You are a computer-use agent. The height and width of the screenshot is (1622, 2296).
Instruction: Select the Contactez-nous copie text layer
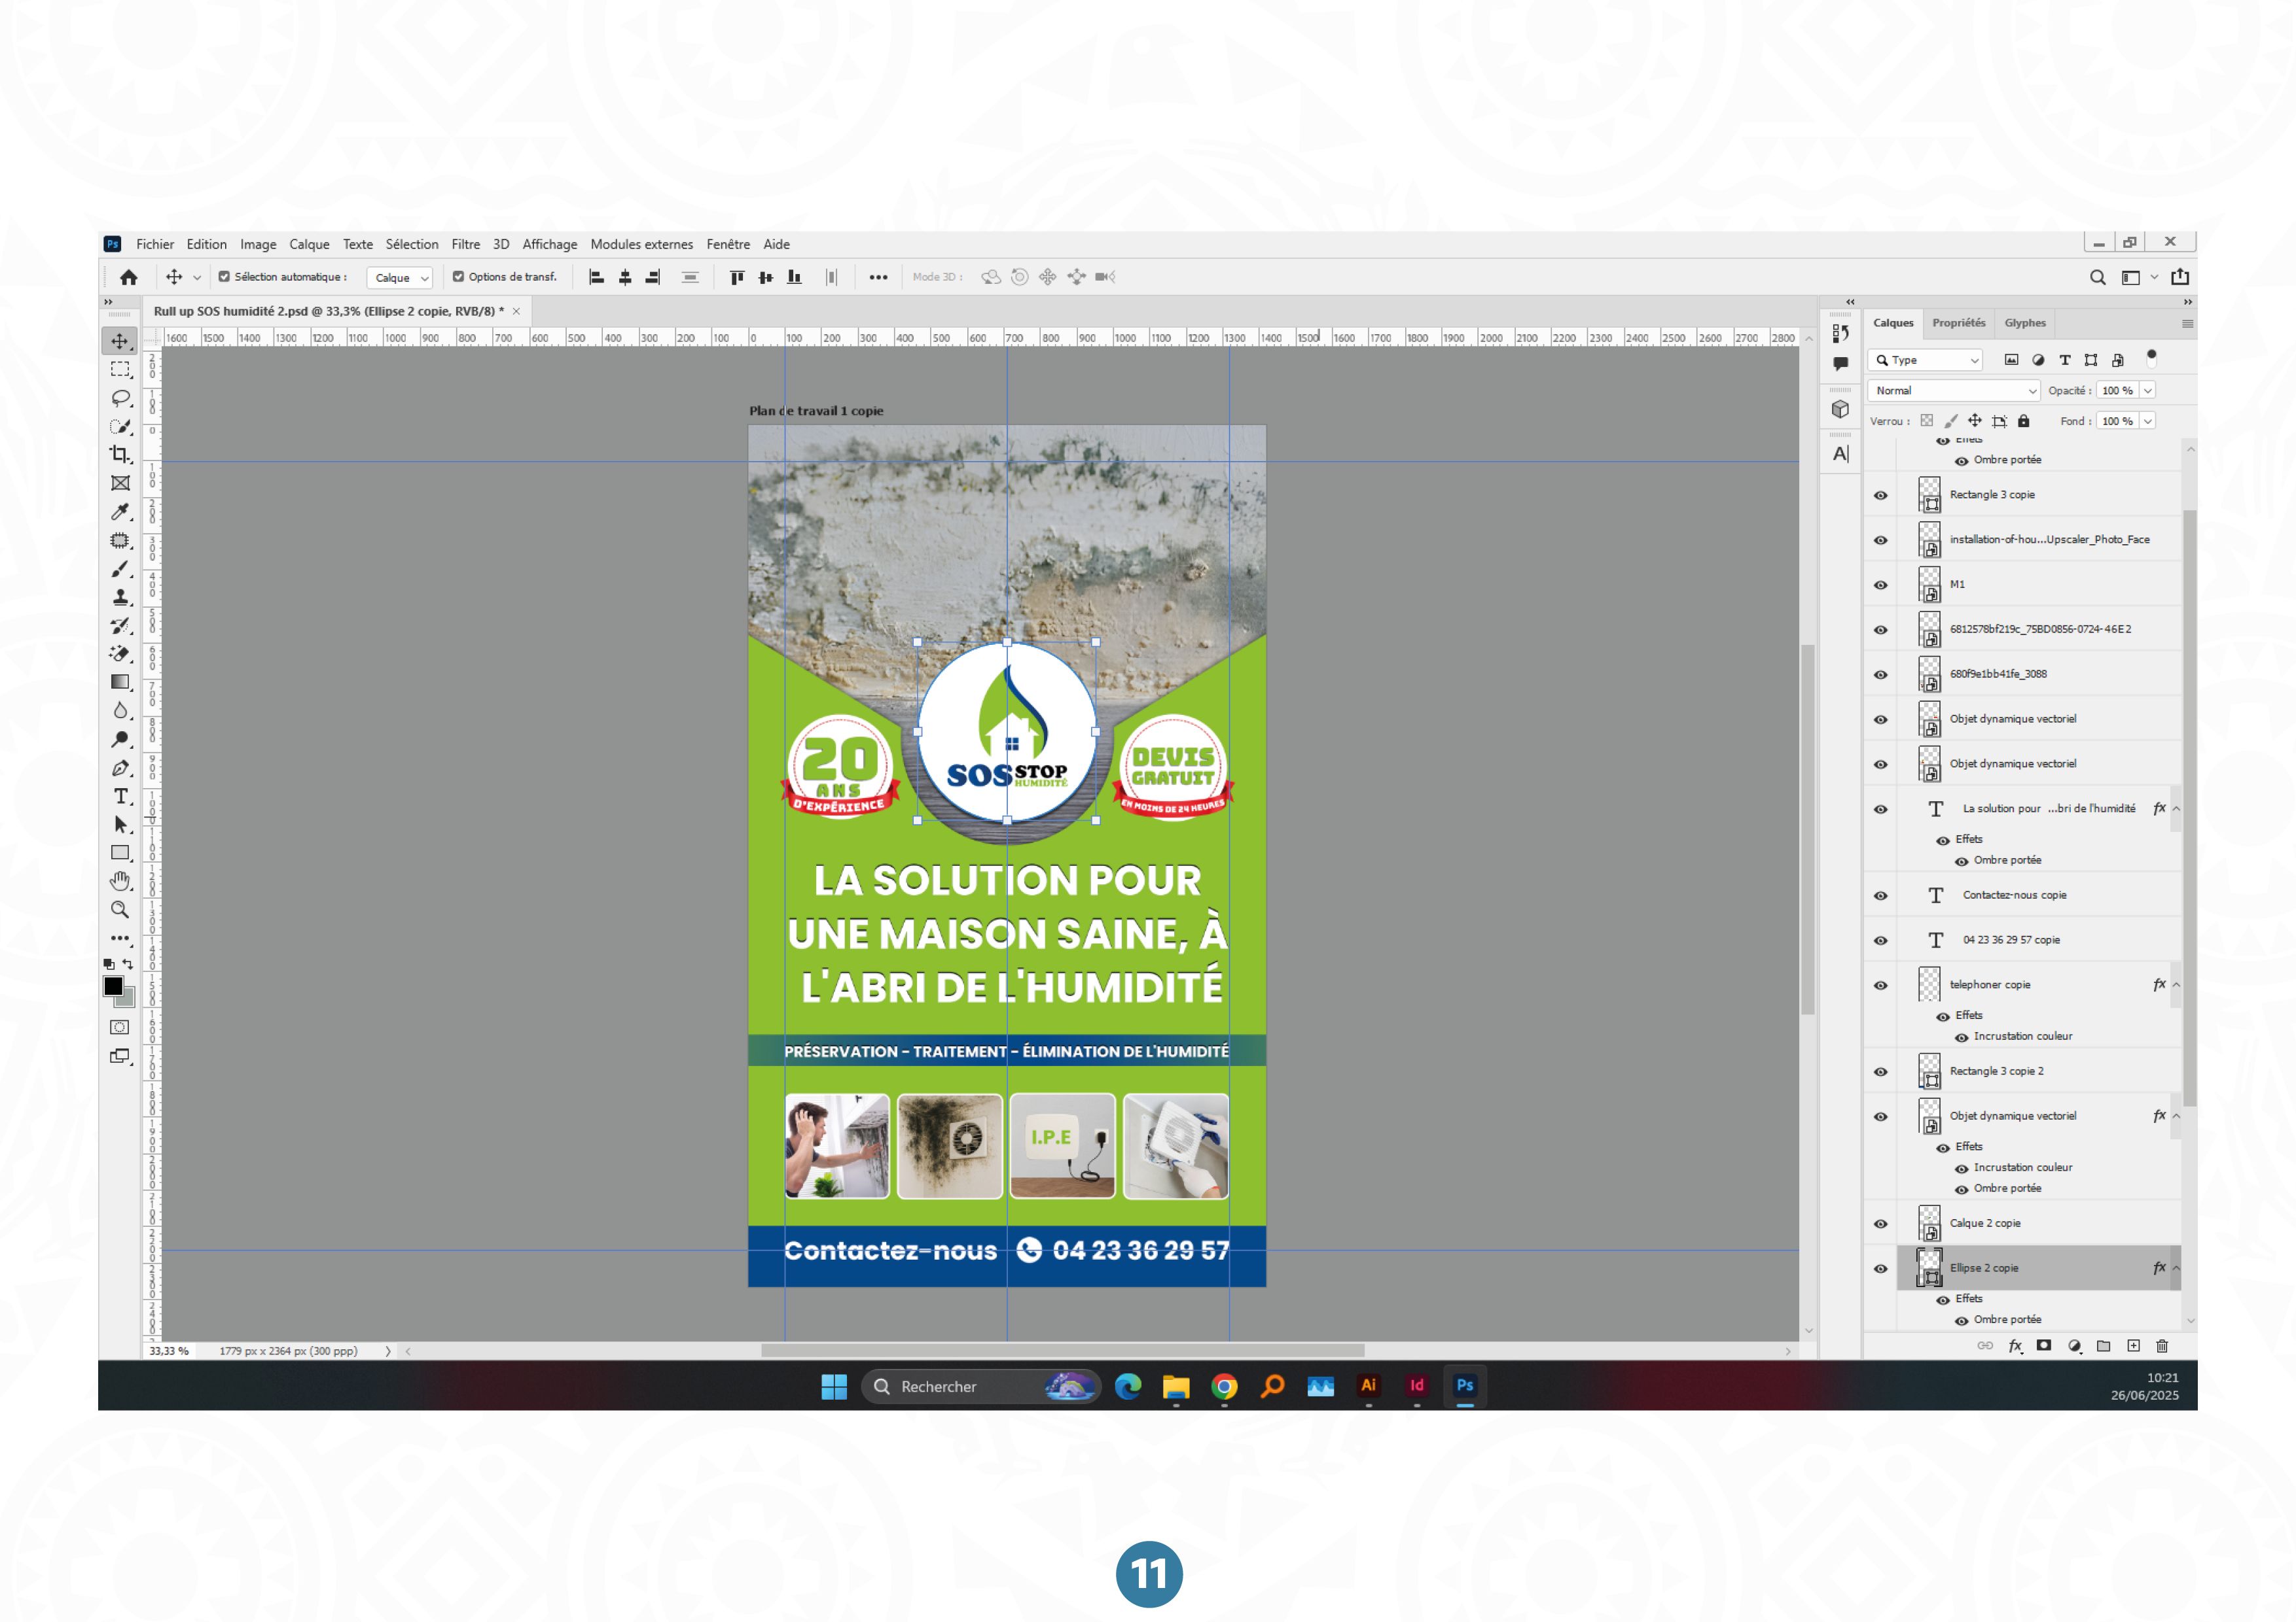coord(2014,895)
